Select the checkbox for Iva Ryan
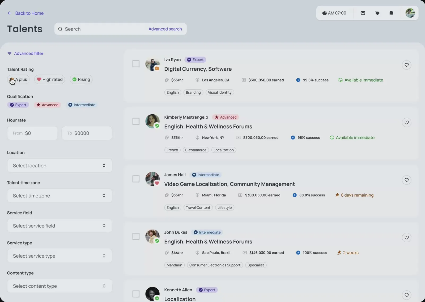The width and height of the screenshot is (425, 302). point(136,64)
